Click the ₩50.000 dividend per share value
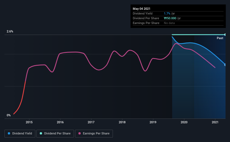Screen dimensions: 230x142 (170, 18)
